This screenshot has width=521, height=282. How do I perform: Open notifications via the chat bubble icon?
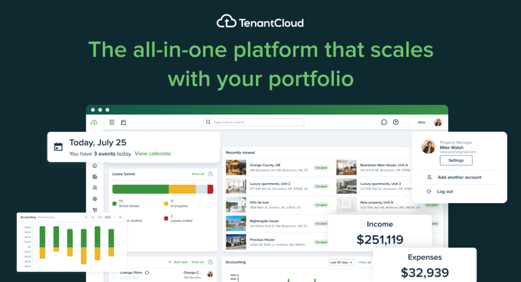(x=384, y=122)
